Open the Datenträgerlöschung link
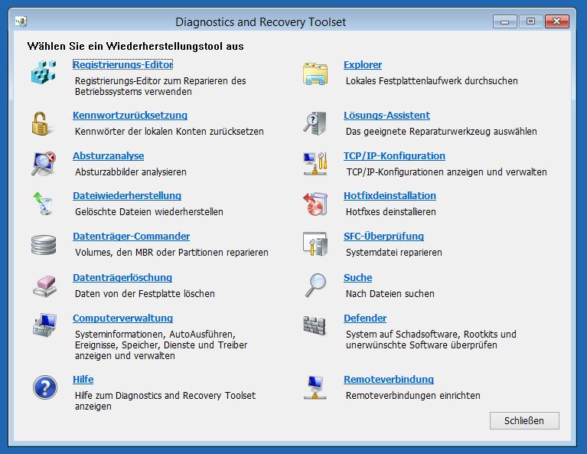 122,277
